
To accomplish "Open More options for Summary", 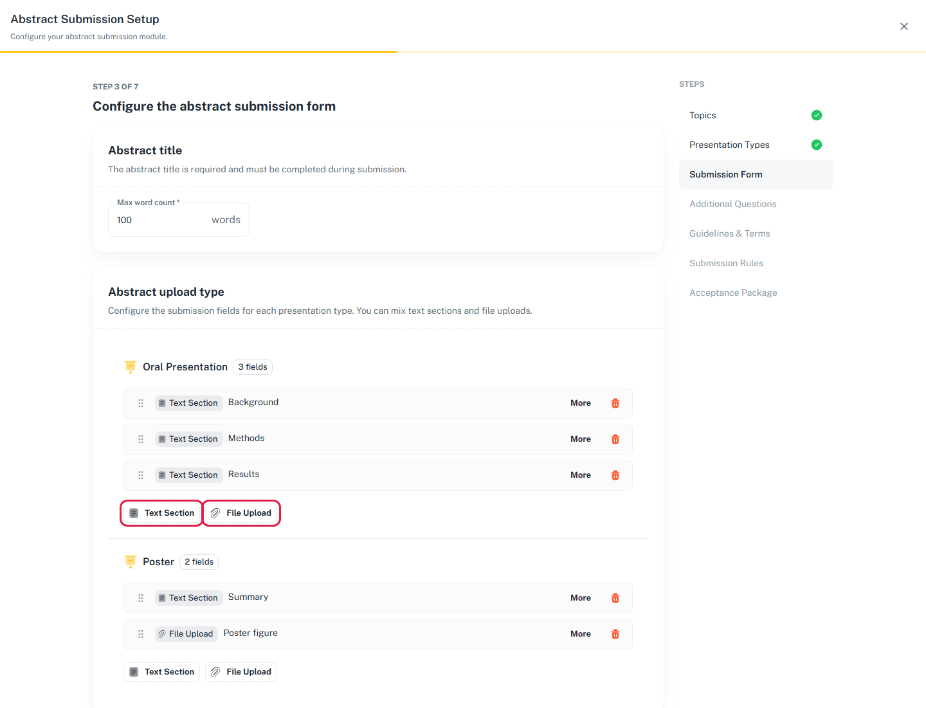I will click(581, 598).
